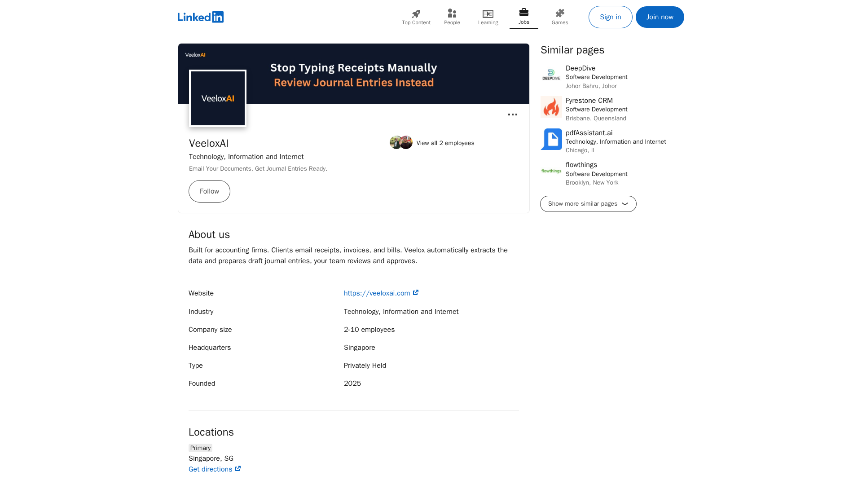Open the Games puzzle icon
This screenshot has height=485, width=862.
point(559,14)
